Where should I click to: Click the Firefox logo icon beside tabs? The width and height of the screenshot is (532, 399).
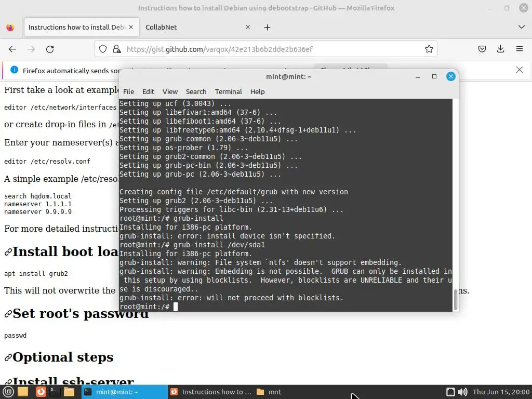10,27
